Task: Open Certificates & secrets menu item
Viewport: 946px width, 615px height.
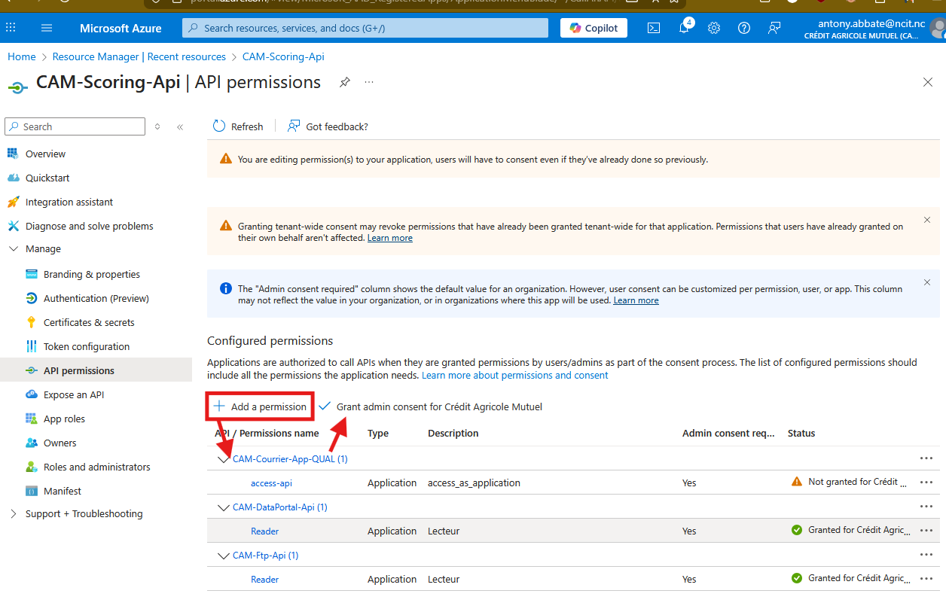Action: click(89, 322)
